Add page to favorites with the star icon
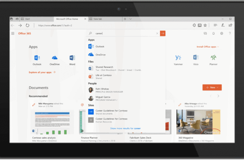Viewport: 244px width, 160px height. (x=205, y=25)
